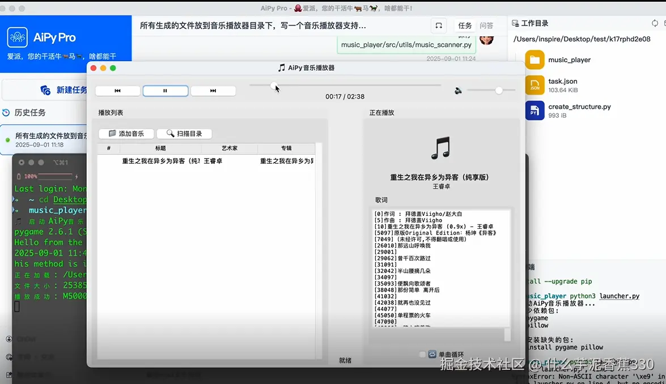This screenshot has height=384, width=666.
Task: Click artist cell 王睿卓 in playlist row
Action: (213, 161)
